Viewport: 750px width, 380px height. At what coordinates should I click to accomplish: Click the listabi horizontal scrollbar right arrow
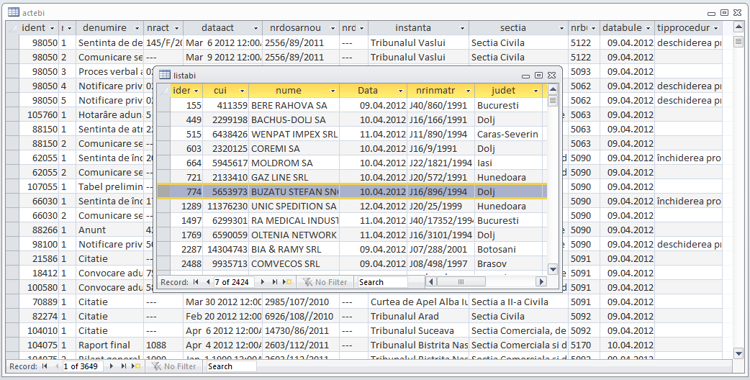(541, 282)
